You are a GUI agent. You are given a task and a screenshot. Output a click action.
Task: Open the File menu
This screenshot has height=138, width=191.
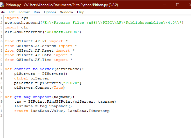3,12
